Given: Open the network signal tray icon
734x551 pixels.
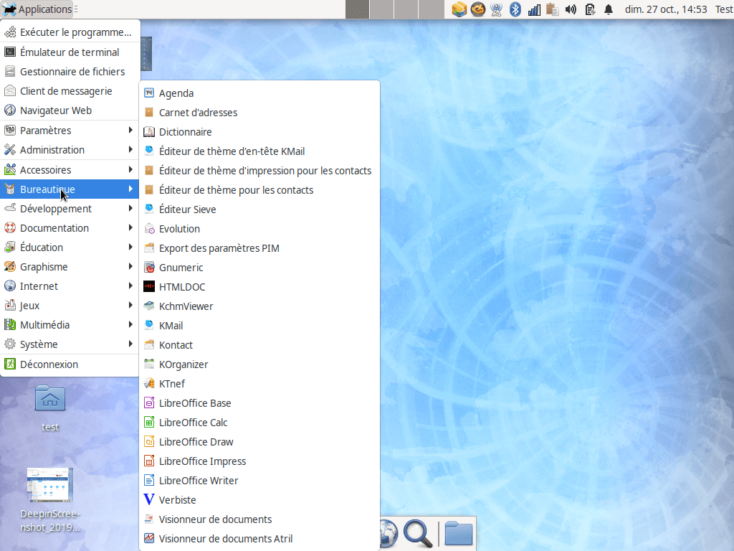Looking at the screenshot, I should tap(534, 9).
